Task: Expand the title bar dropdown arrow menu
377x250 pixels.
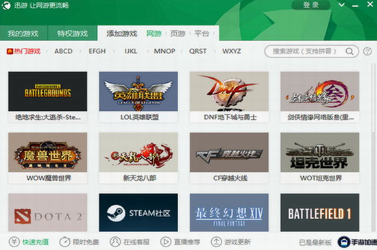Action: pyautogui.click(x=341, y=5)
